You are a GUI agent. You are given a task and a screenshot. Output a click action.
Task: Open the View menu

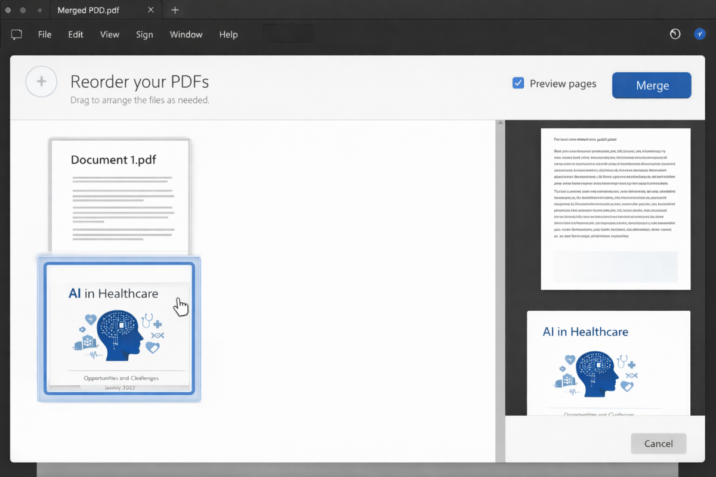[110, 35]
